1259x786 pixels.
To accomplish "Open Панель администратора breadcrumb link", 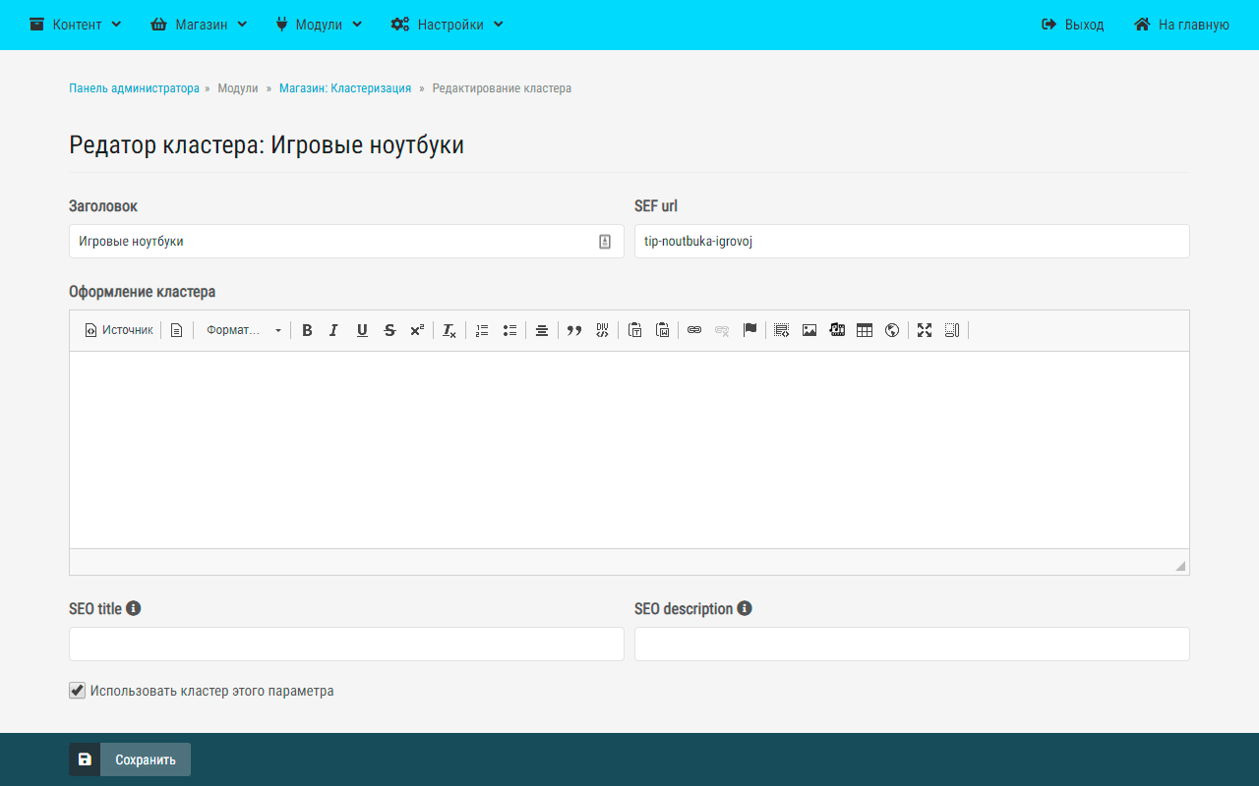I will (134, 88).
